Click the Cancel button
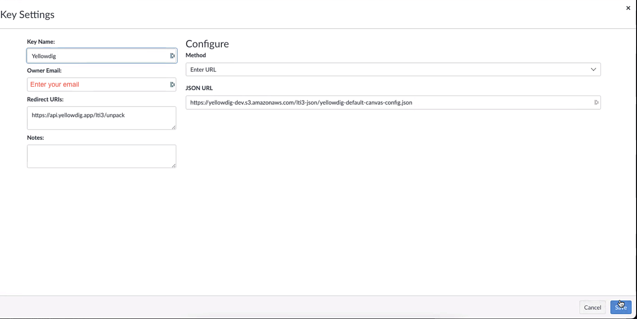Screen dimensions: 637x319 [x=592, y=307]
